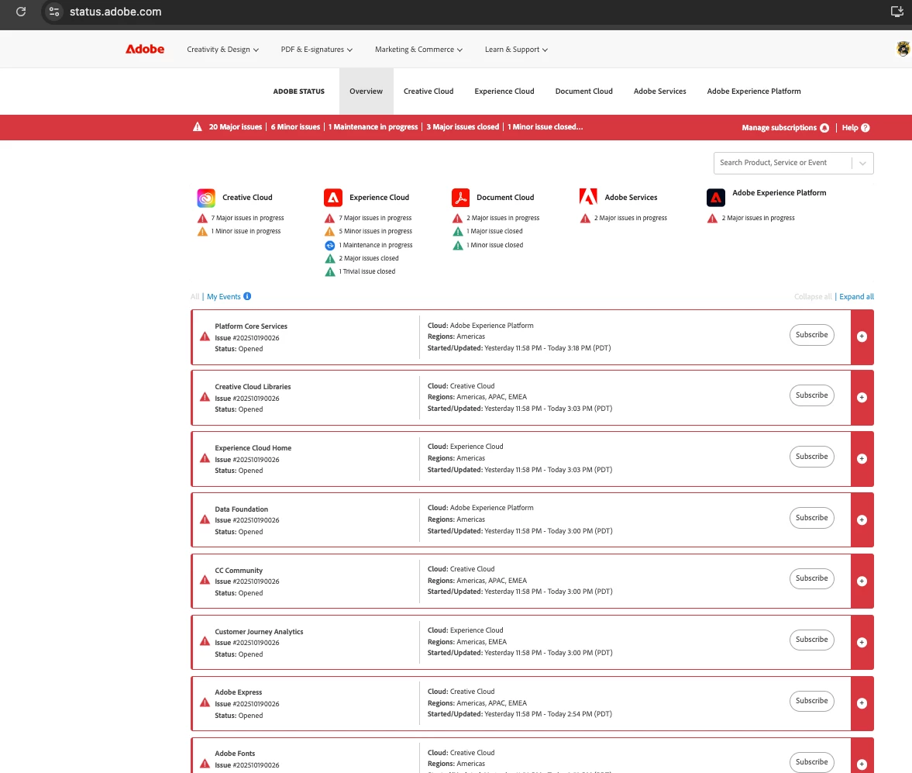Click the Creative Cloud product icon
The image size is (912, 773).
coord(206,198)
